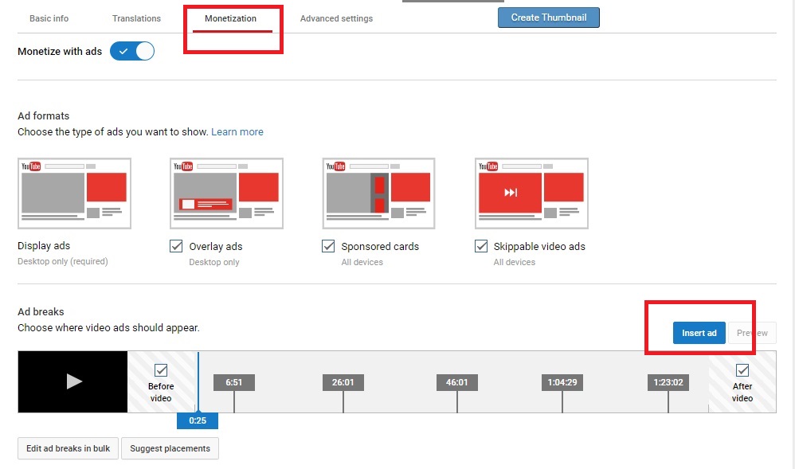Select the 6:51 ad break marker

(233, 382)
